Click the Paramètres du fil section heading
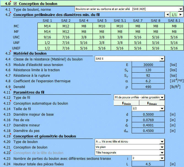 29,92
